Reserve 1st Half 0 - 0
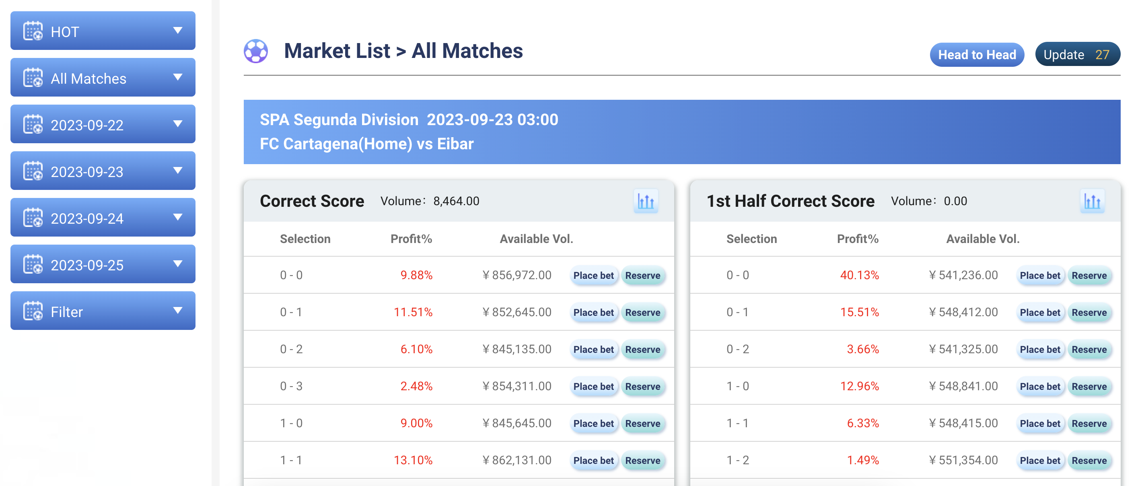 [x=1089, y=275]
